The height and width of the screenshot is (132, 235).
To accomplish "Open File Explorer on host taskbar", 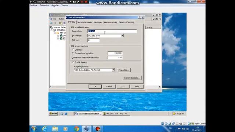I will 55,129.
